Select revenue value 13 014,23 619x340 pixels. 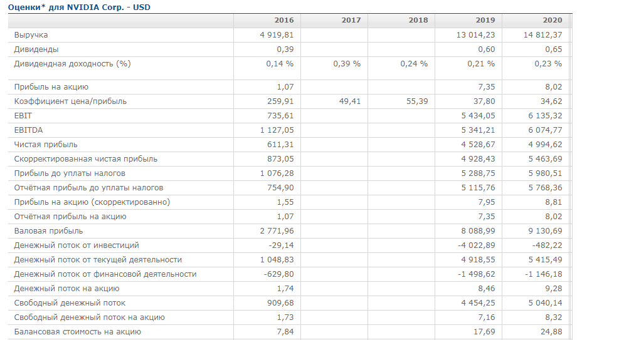pos(476,34)
